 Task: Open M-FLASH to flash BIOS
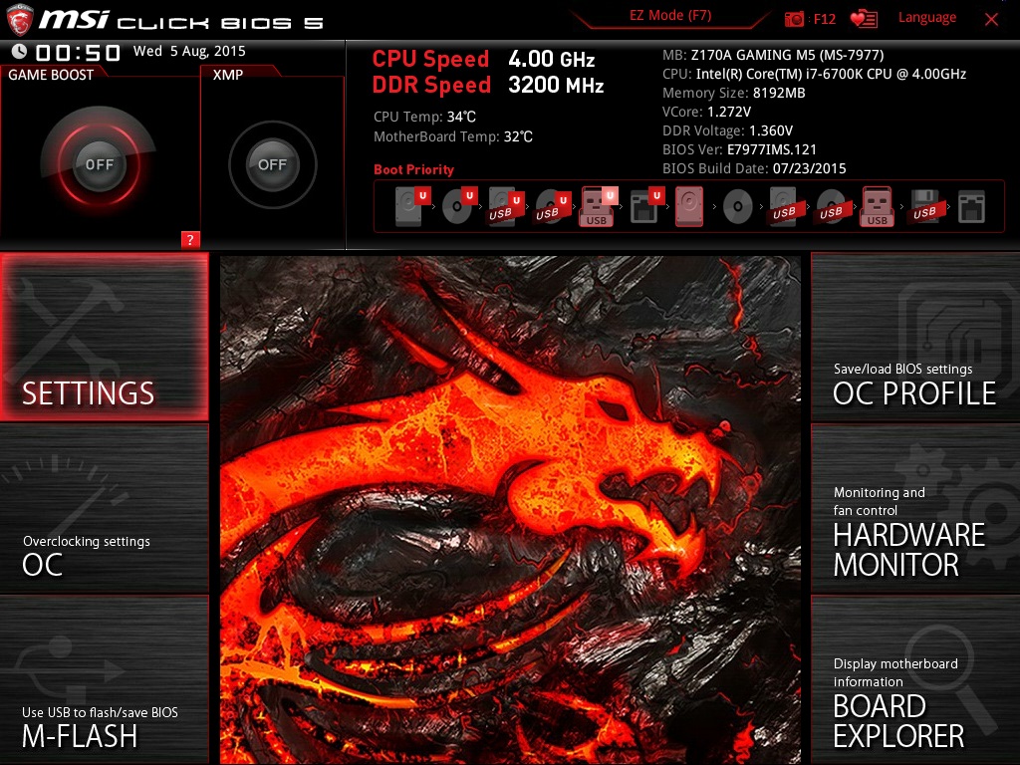104,680
